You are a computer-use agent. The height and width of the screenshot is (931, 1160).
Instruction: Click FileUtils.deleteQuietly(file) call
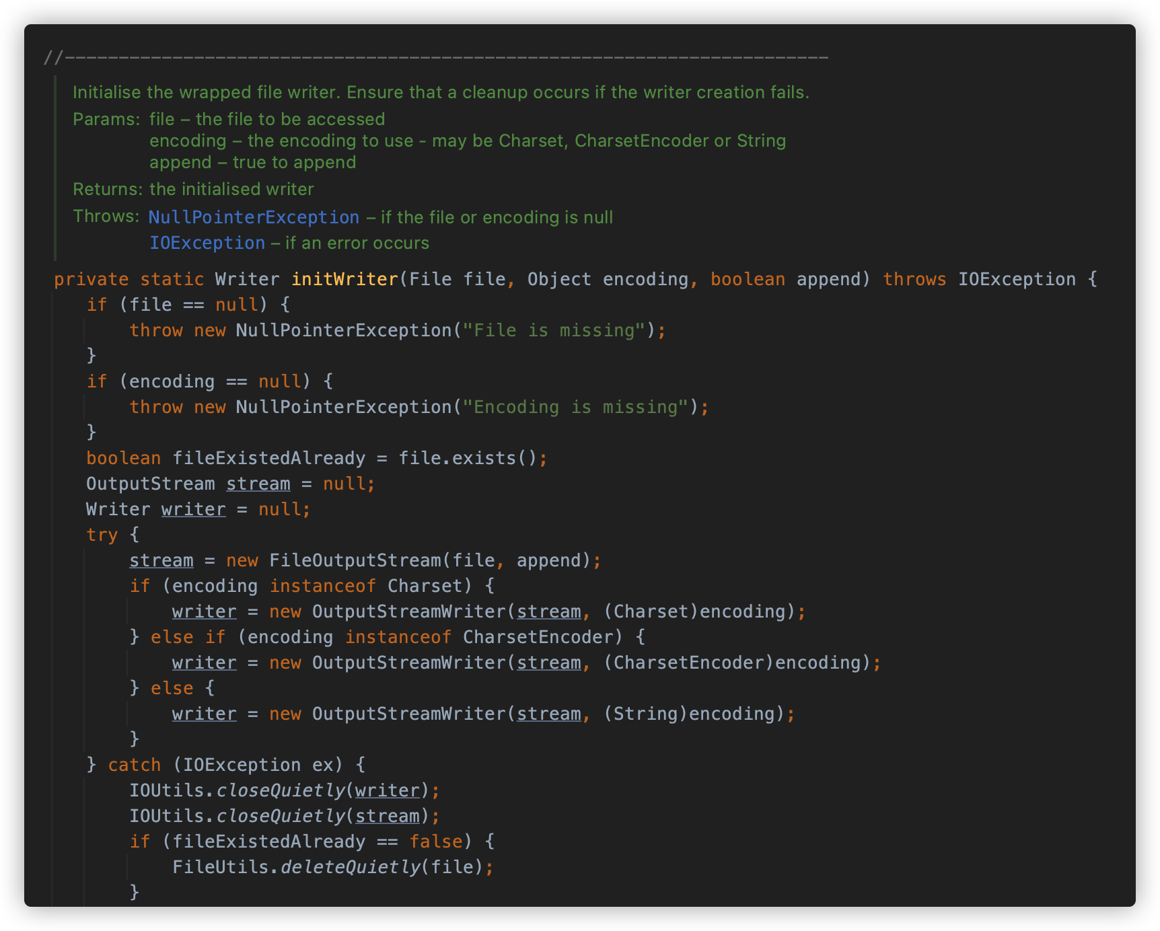pos(328,867)
